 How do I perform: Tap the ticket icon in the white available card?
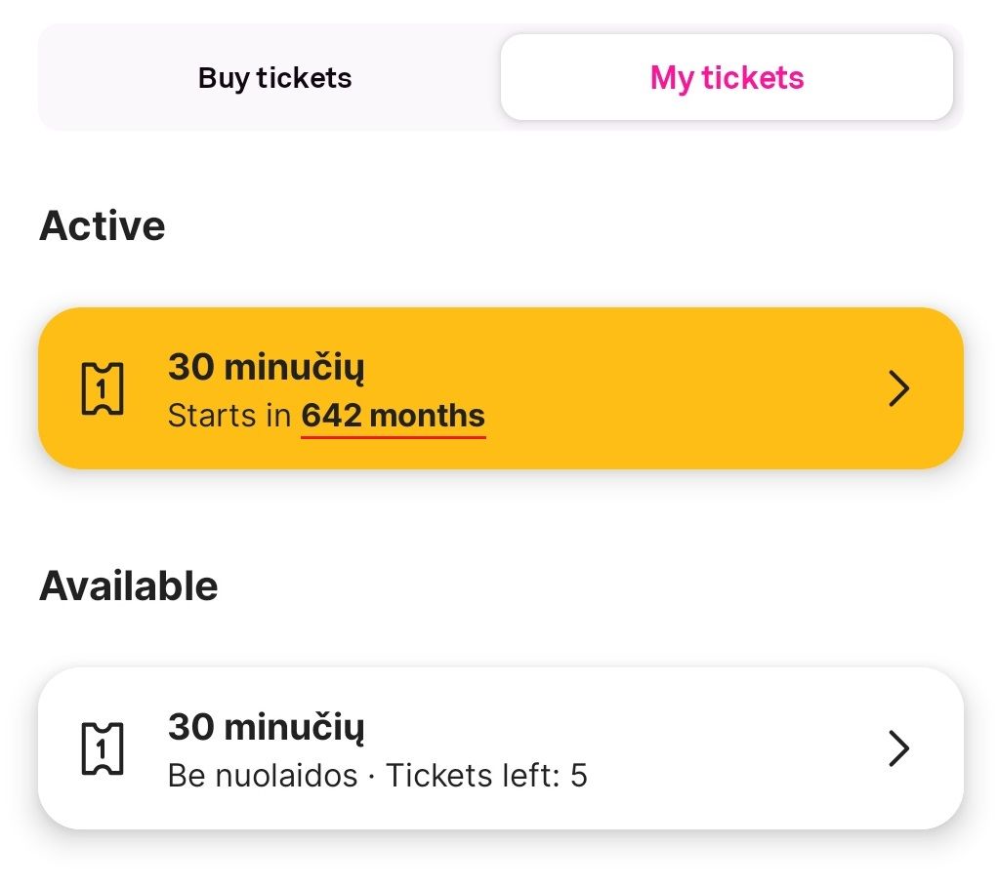pos(102,748)
